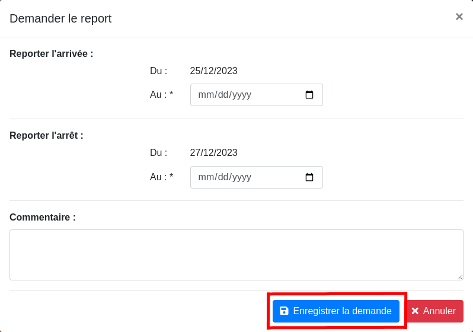
Task: Close the Demander le report dialog
Action: pyautogui.click(x=459, y=17)
